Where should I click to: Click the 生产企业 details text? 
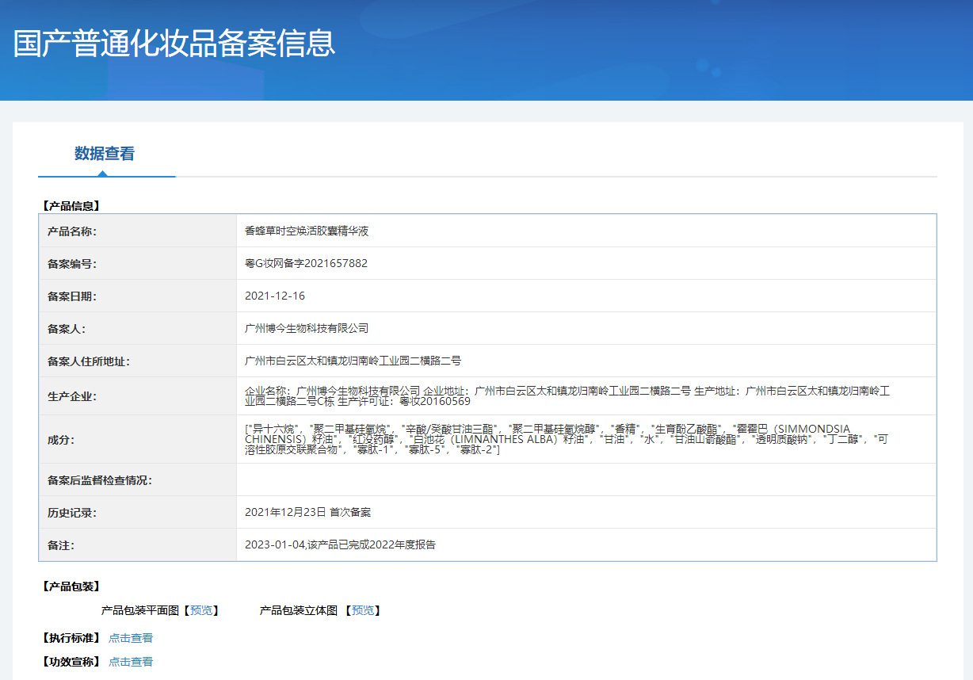pyautogui.click(x=567, y=396)
